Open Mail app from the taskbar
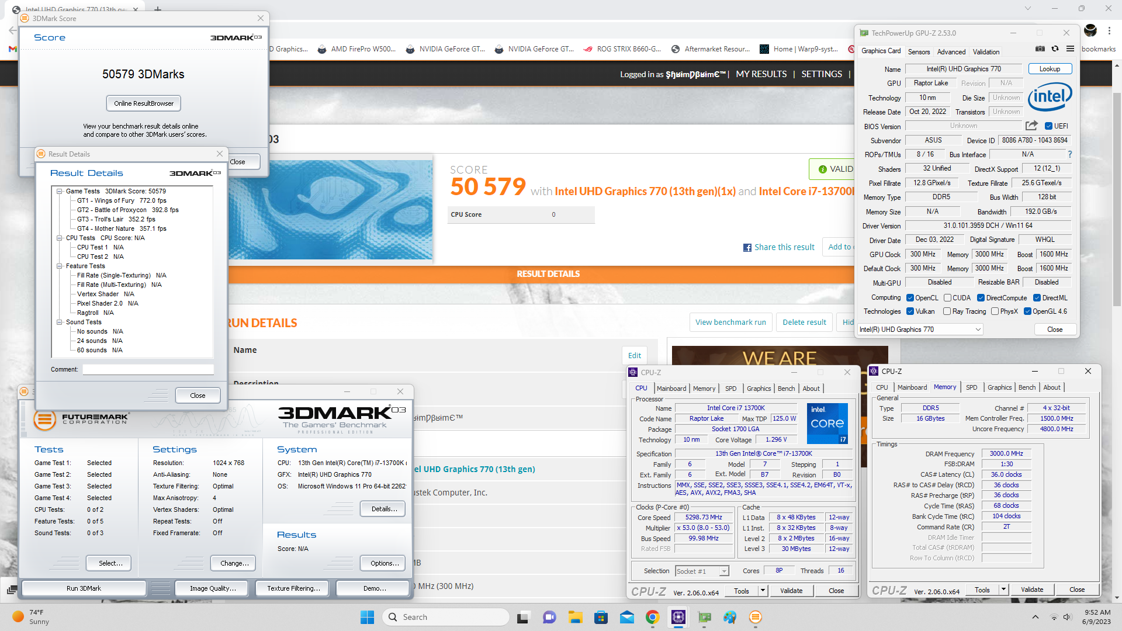The width and height of the screenshot is (1122, 631). pyautogui.click(x=626, y=617)
